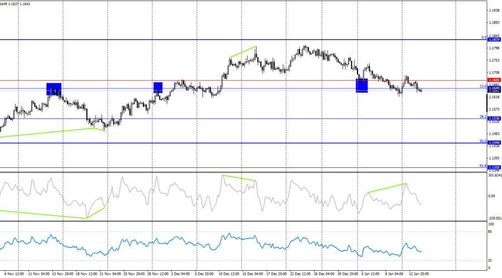Select the green divergence line above December price highs
502x278 pixels.
tap(243, 52)
